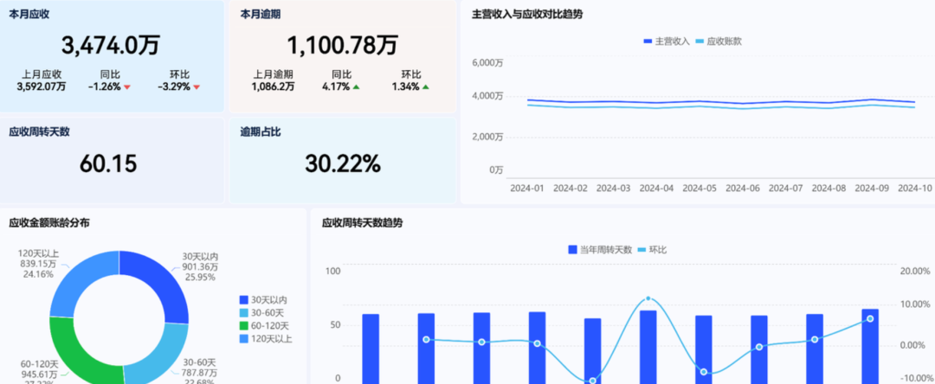The height and width of the screenshot is (384, 935).
Task: Click green up arrow beside 环比 1.34%
Action: (x=425, y=87)
